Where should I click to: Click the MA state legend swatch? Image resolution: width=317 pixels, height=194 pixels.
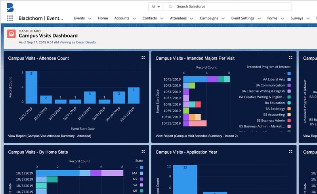pos(141,173)
